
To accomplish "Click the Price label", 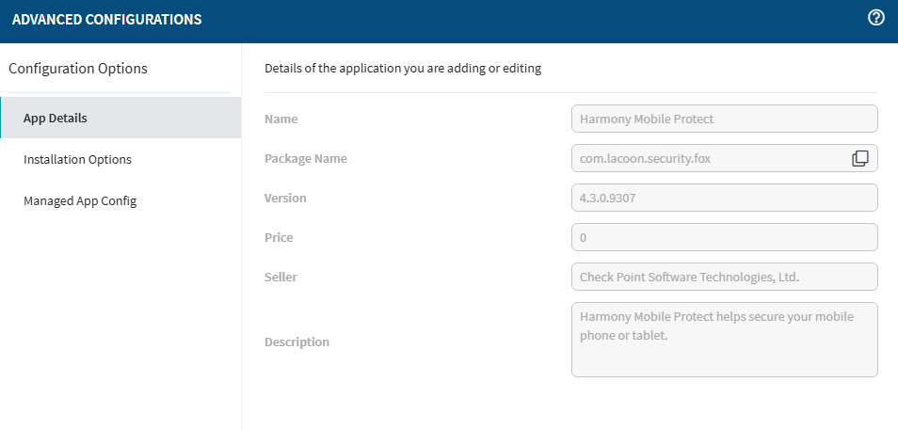I will [279, 238].
